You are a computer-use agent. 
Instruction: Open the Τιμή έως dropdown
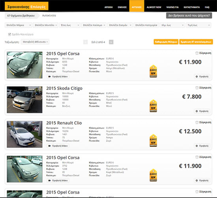pos(198,25)
